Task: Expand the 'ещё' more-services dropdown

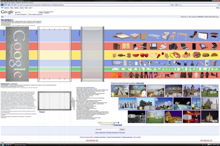Action: click(30, 8)
